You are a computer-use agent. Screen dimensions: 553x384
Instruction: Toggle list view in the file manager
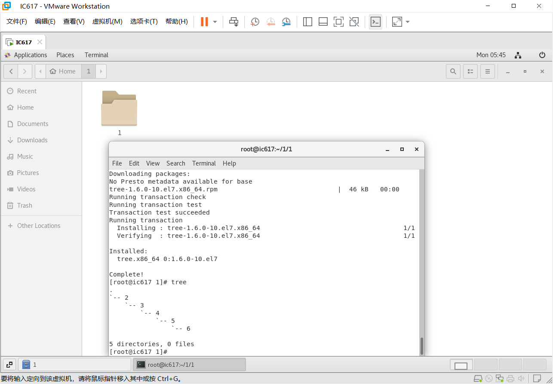(x=470, y=71)
